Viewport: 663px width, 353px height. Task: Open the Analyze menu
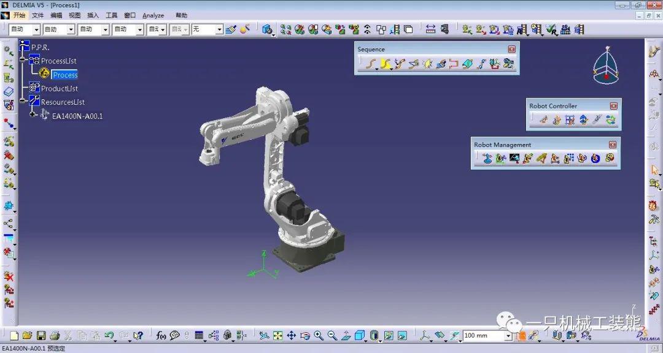click(x=153, y=15)
